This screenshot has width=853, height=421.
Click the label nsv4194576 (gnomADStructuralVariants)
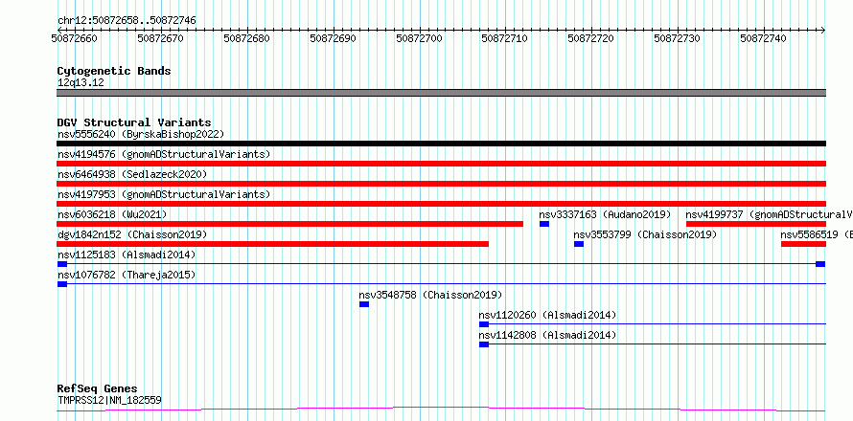click(x=164, y=154)
